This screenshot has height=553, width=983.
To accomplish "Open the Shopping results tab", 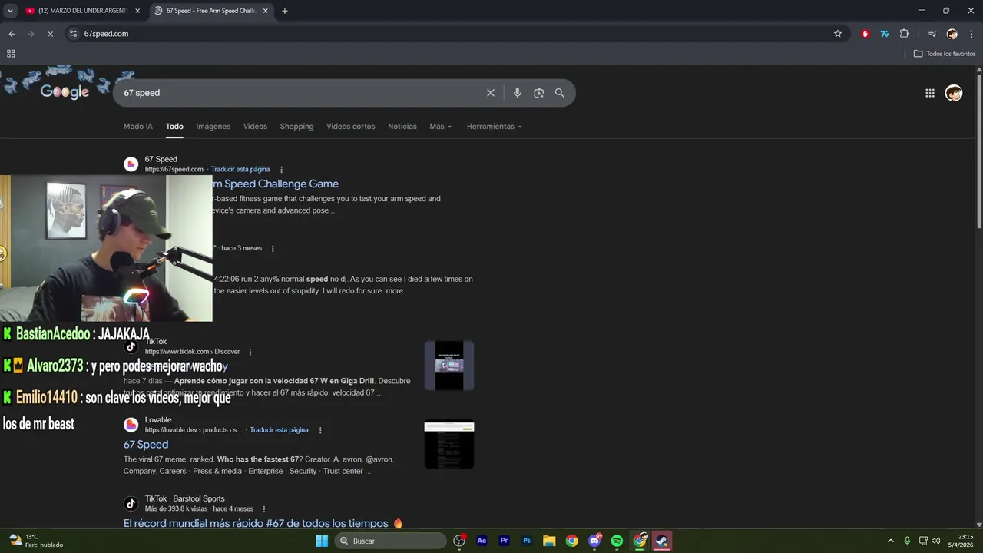I will coord(296,127).
